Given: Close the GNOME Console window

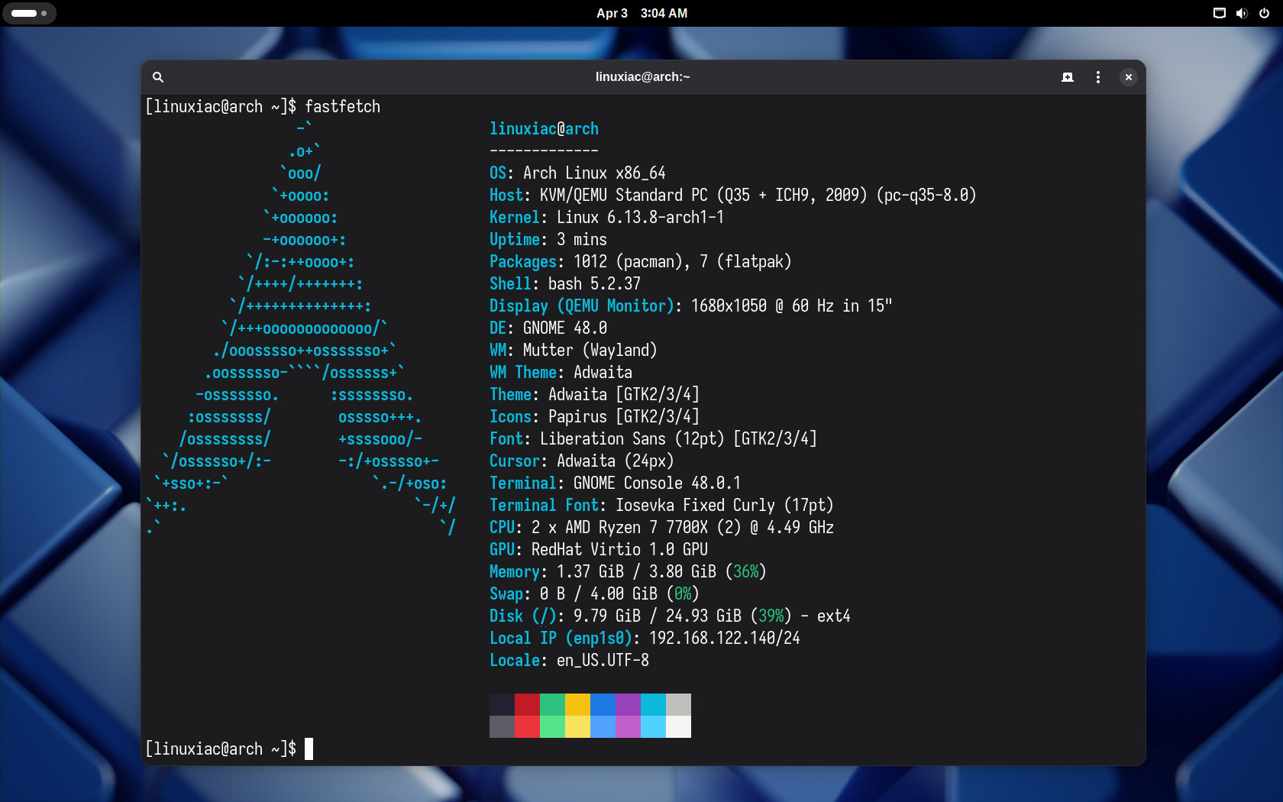Looking at the screenshot, I should [1128, 77].
